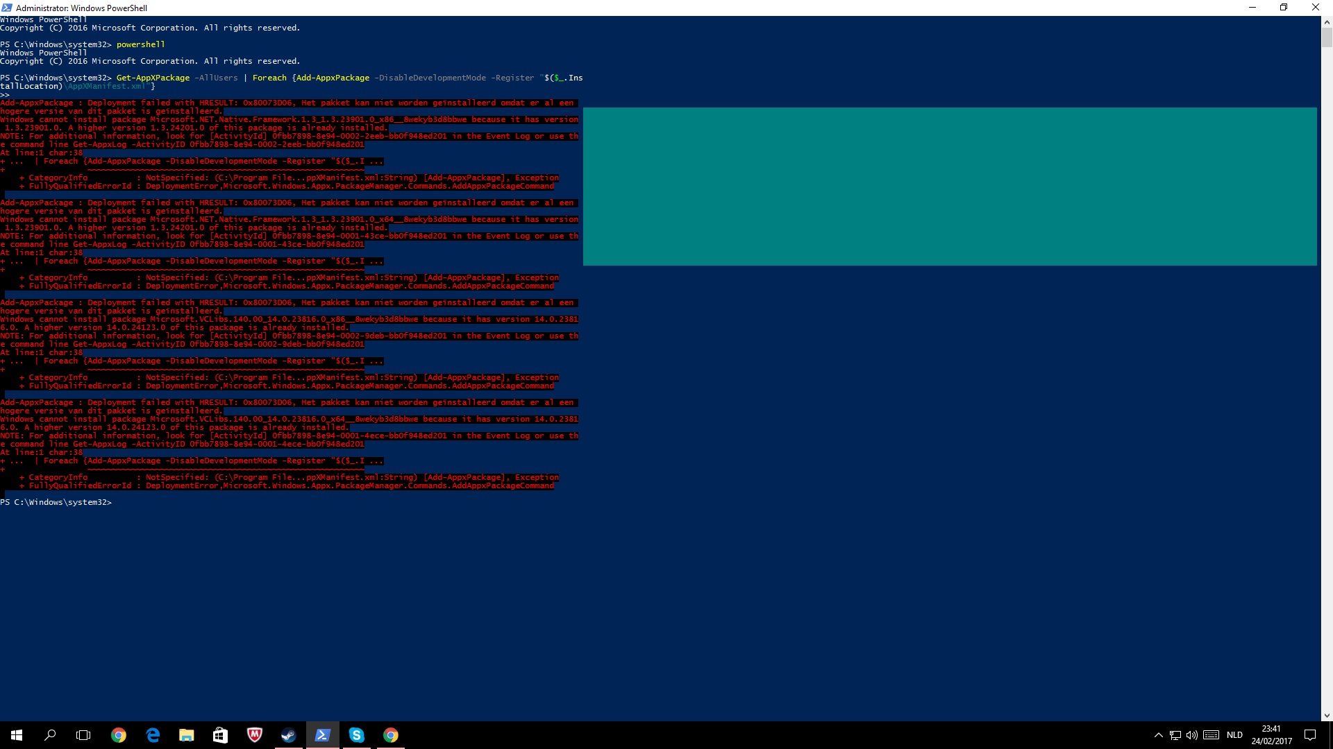Switch to second Chrome taskbar window
The width and height of the screenshot is (1333, 749).
tap(390, 735)
